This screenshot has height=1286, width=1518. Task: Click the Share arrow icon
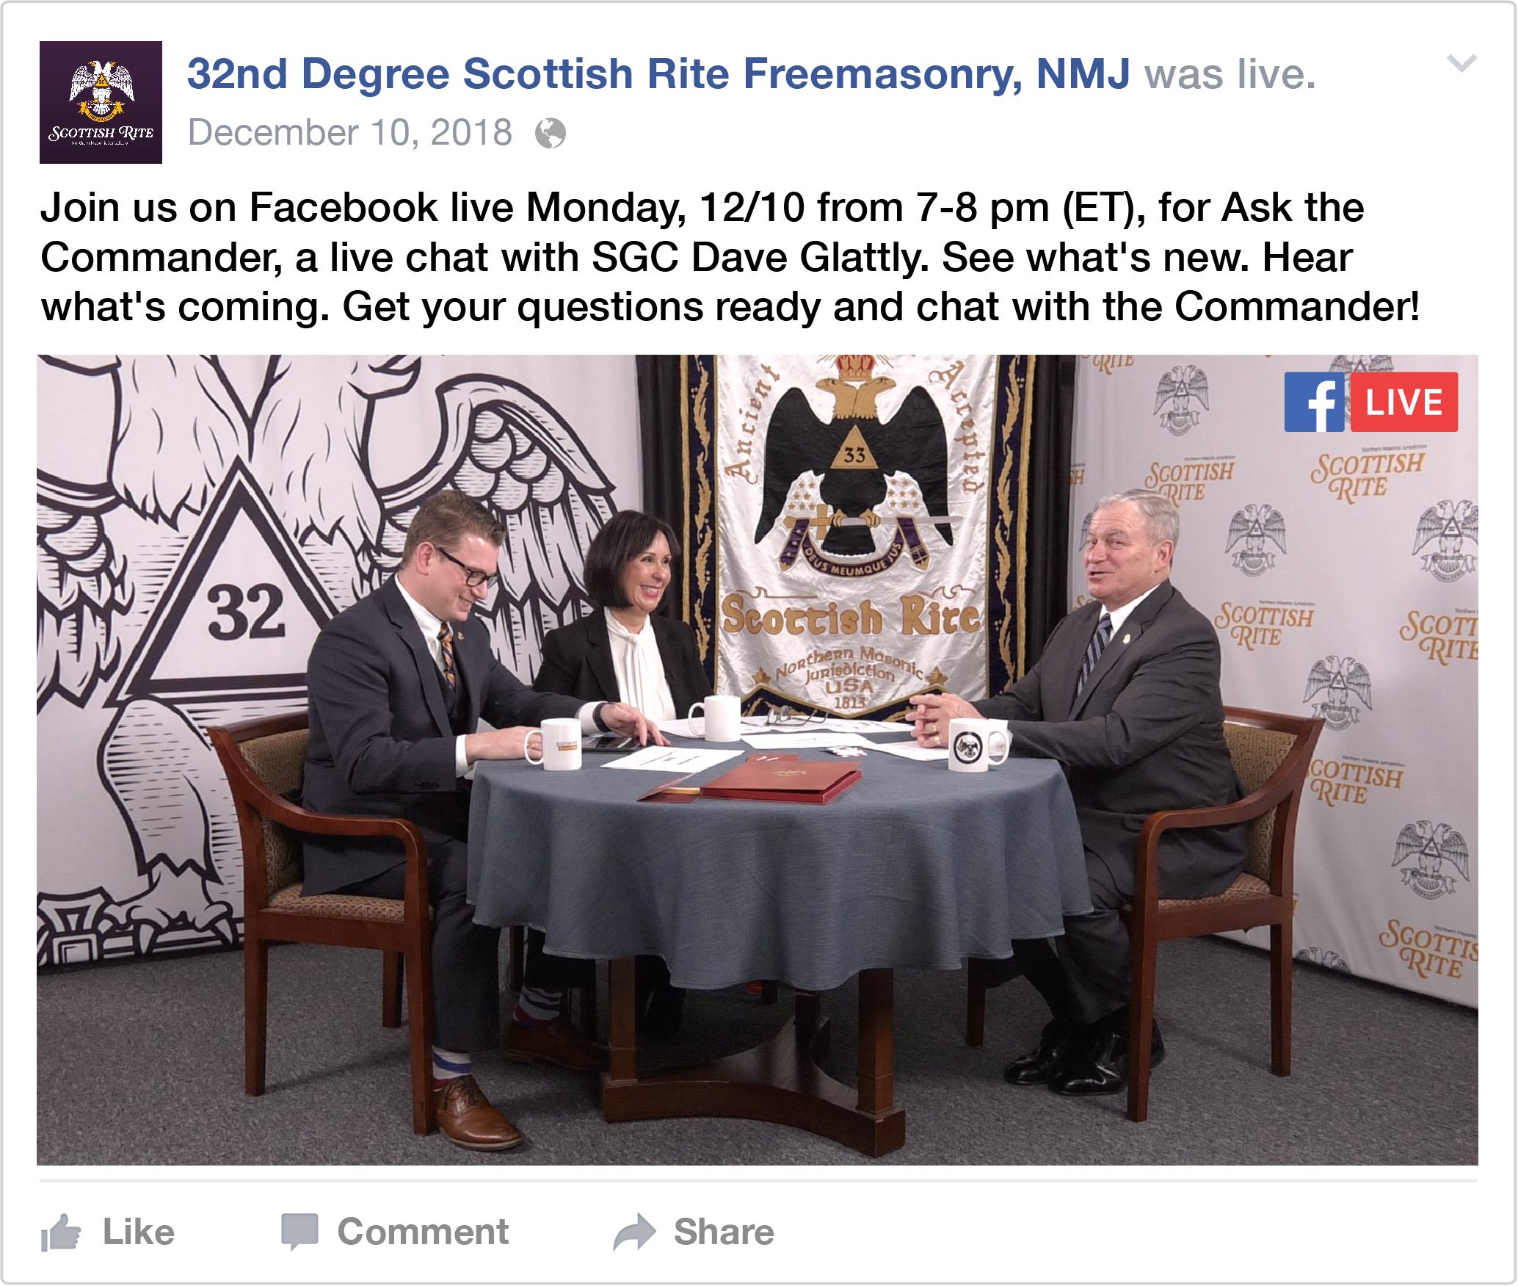pyautogui.click(x=634, y=1232)
